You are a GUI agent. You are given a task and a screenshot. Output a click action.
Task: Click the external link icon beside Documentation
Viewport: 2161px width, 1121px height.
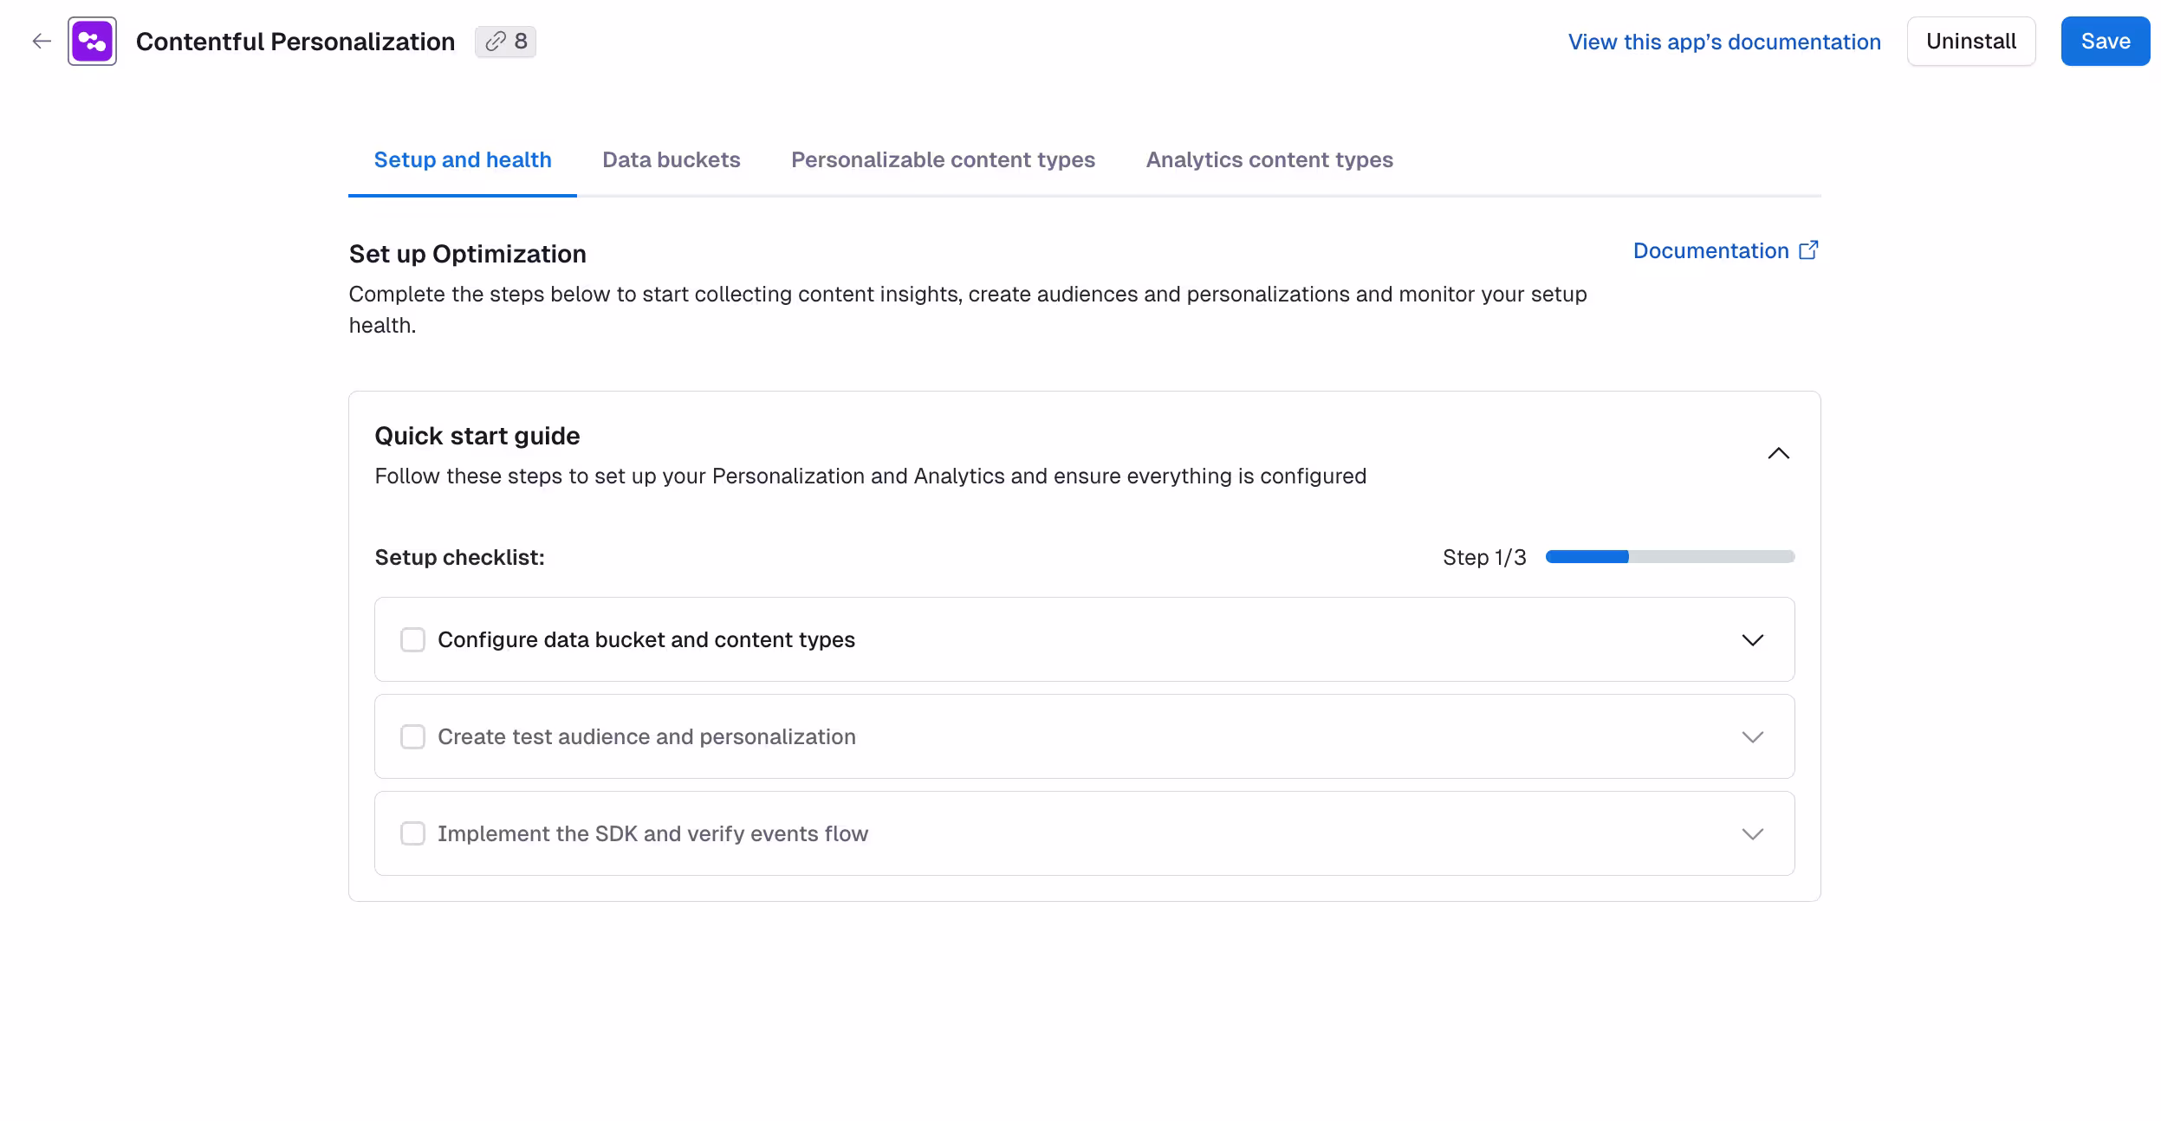[x=1808, y=250]
